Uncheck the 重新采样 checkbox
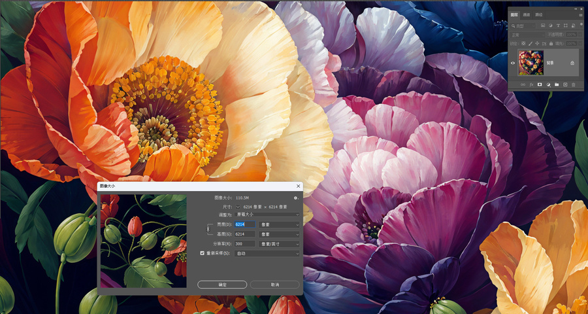 pos(202,253)
